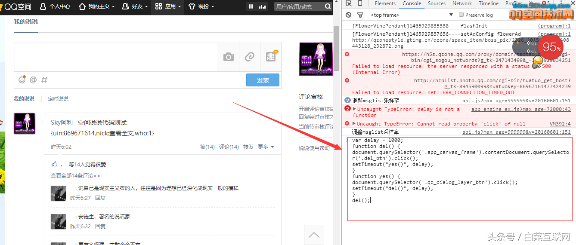Click the Sky阿利 username link

point(62,123)
